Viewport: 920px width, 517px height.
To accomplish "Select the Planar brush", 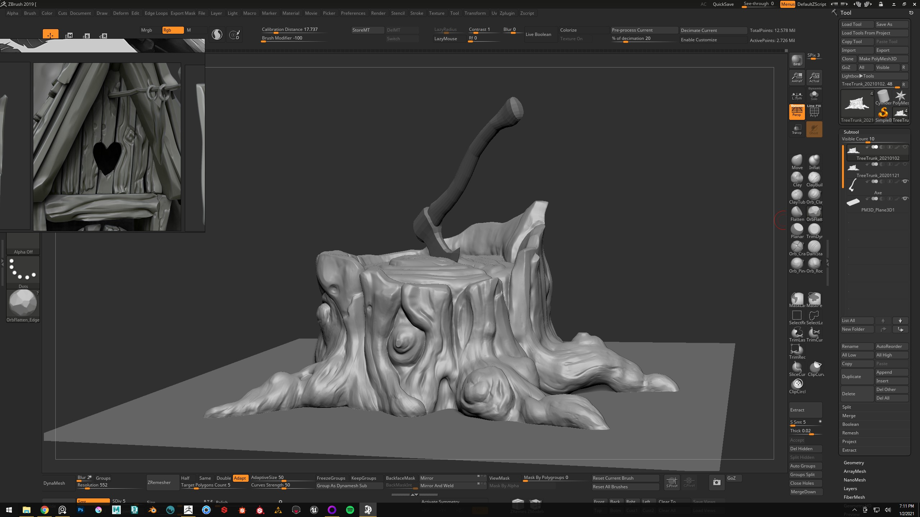I will coord(797,231).
